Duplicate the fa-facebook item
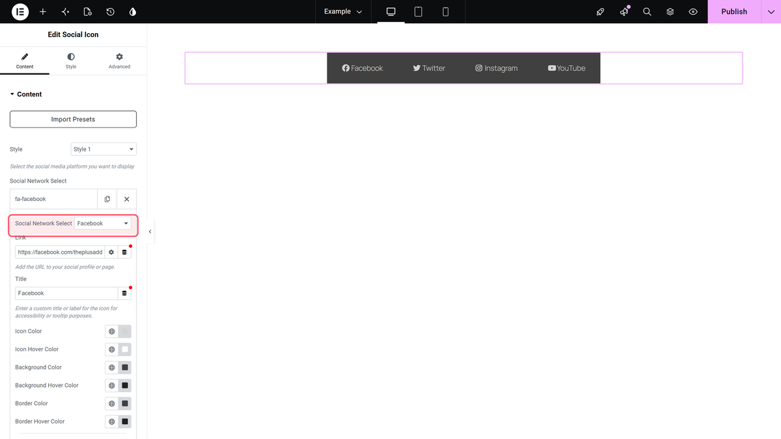The image size is (781, 439). click(107, 199)
